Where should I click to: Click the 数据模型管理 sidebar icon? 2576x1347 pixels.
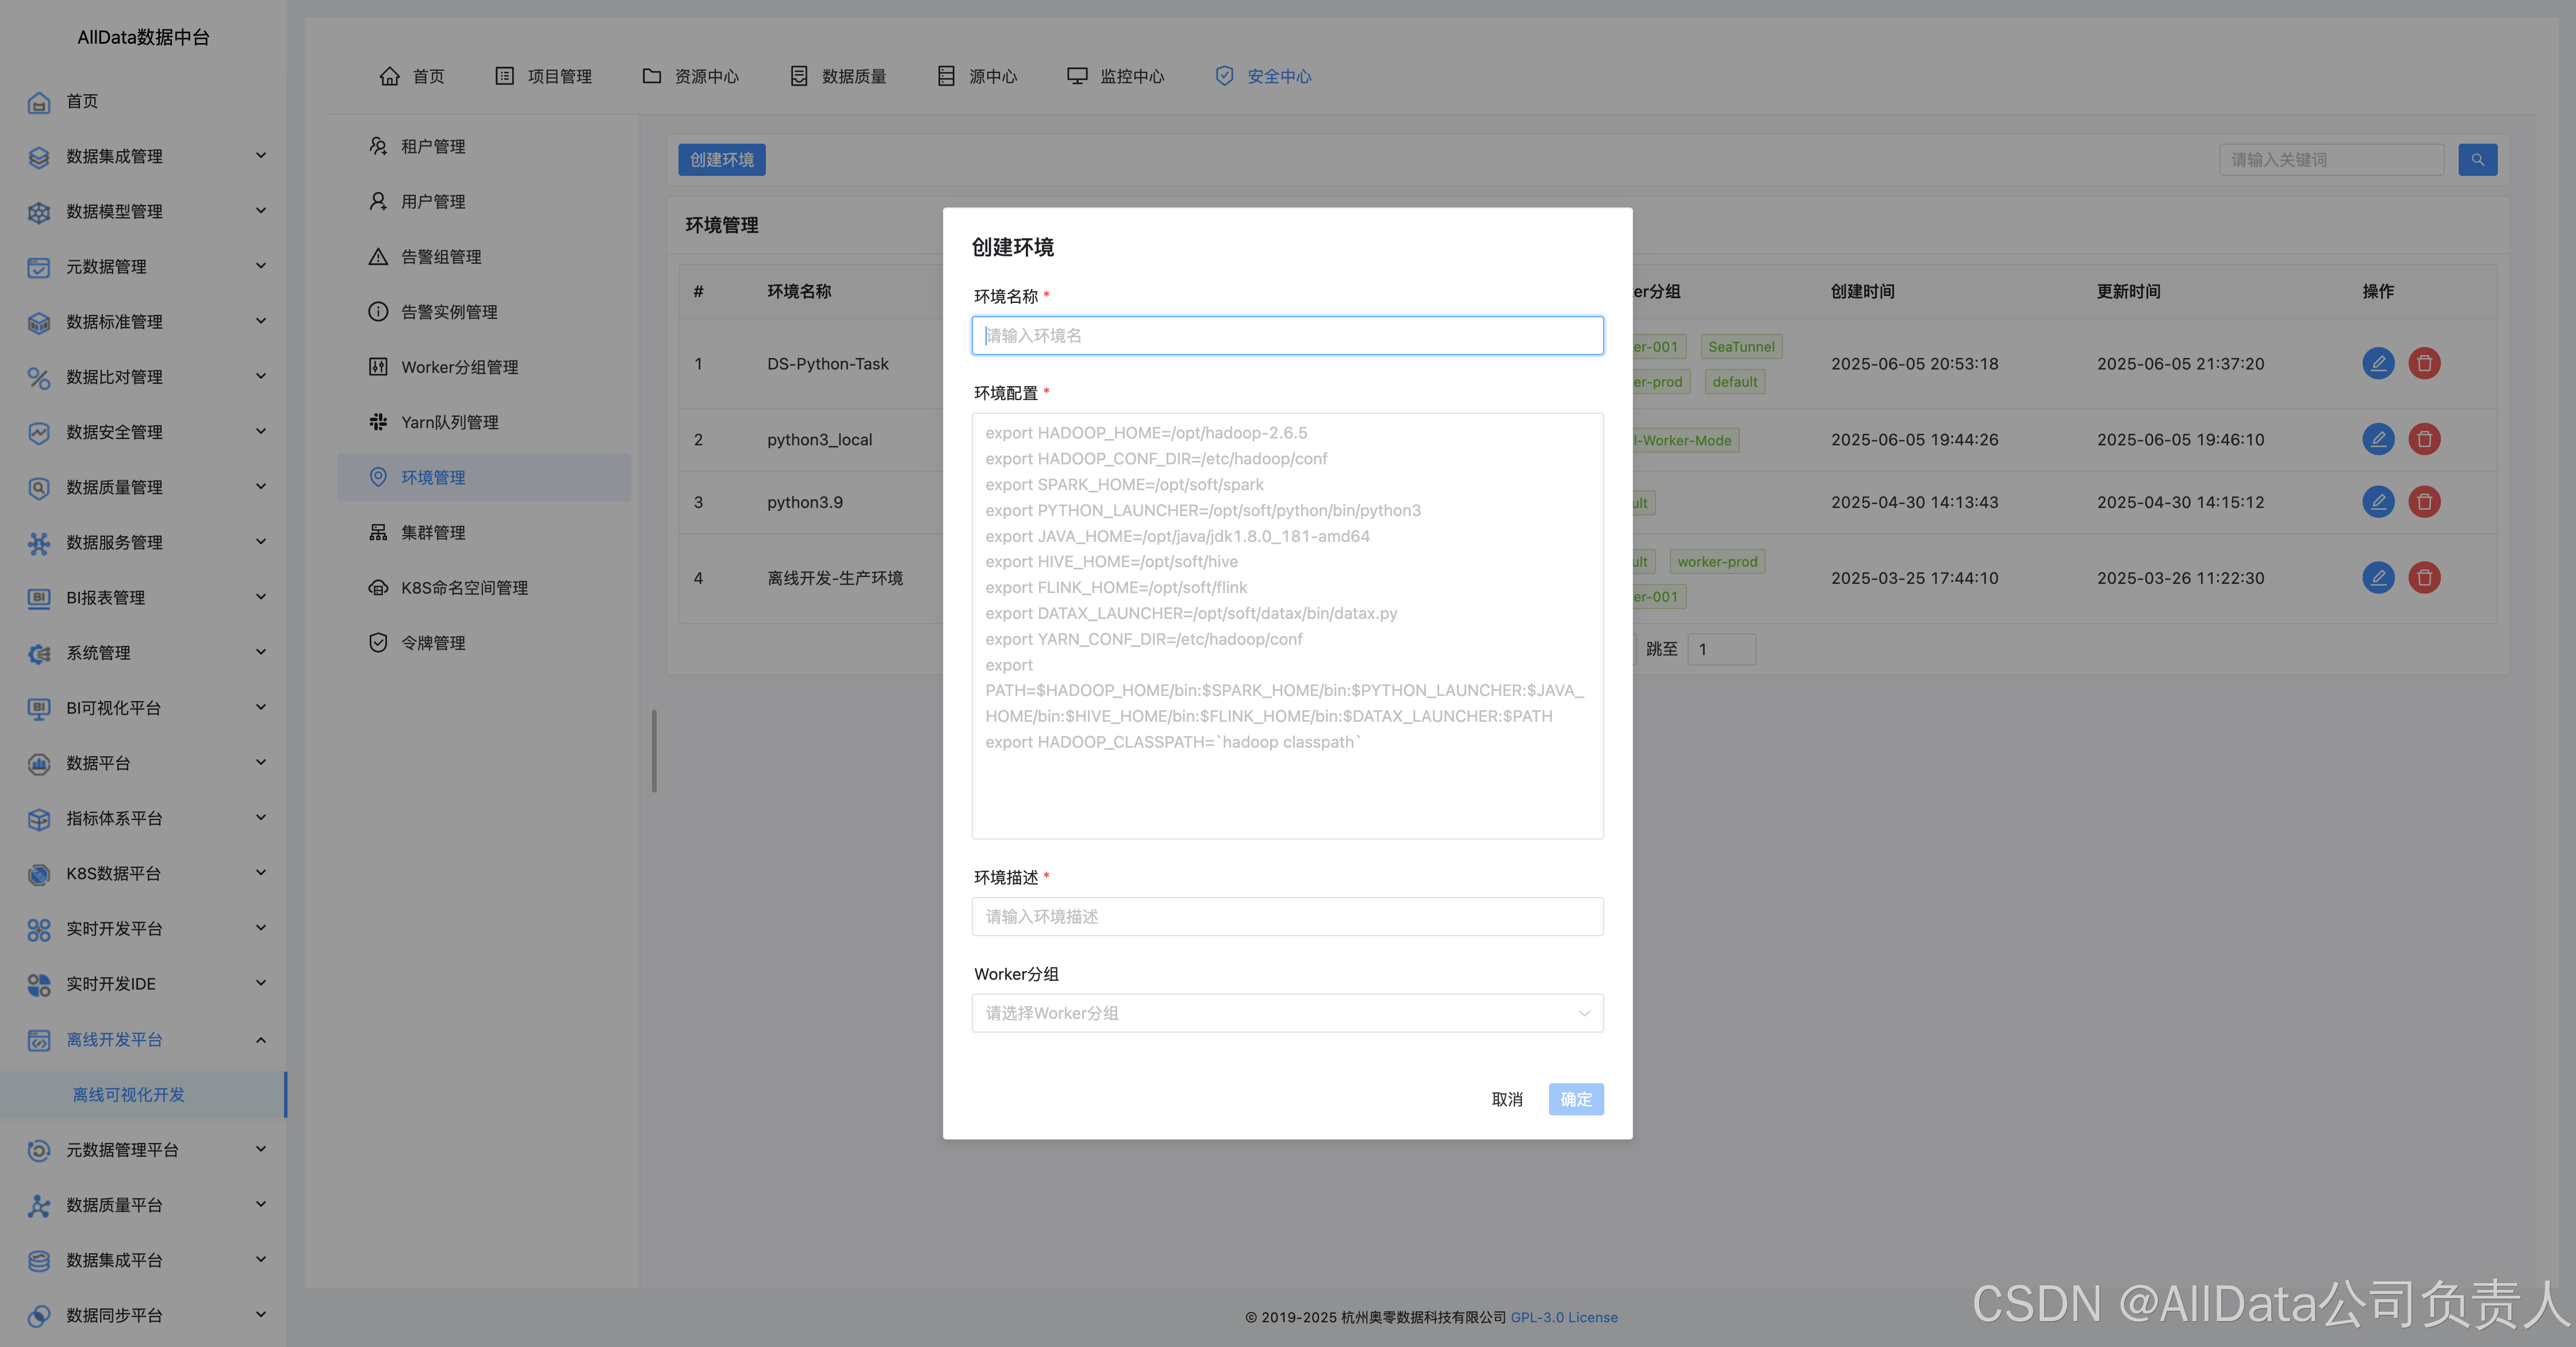(39, 212)
